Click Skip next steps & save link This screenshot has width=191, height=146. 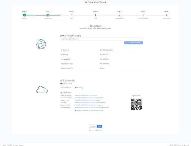coord(95,130)
